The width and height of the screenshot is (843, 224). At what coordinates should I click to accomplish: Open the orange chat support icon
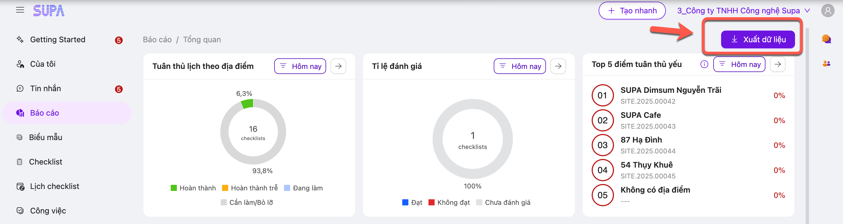click(826, 39)
